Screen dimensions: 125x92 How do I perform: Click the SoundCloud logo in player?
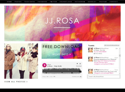(x=77, y=77)
